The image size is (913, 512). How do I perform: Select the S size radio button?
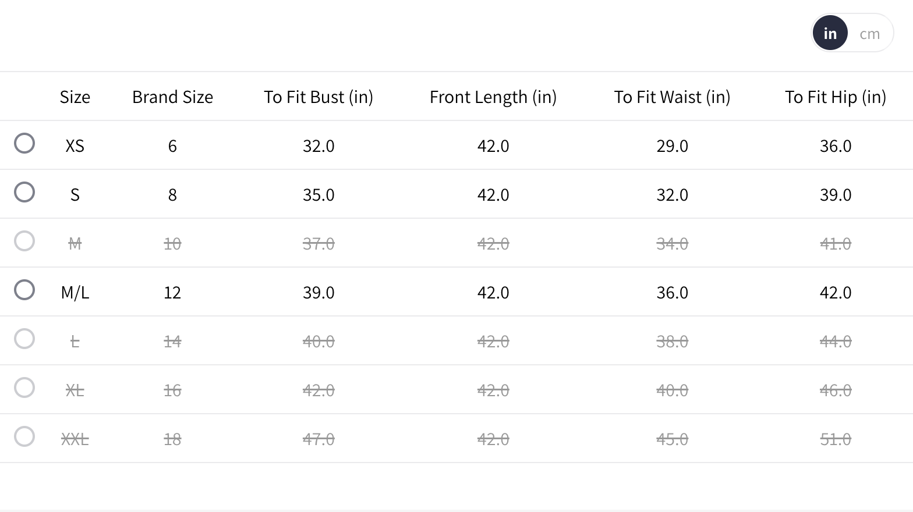pos(24,192)
